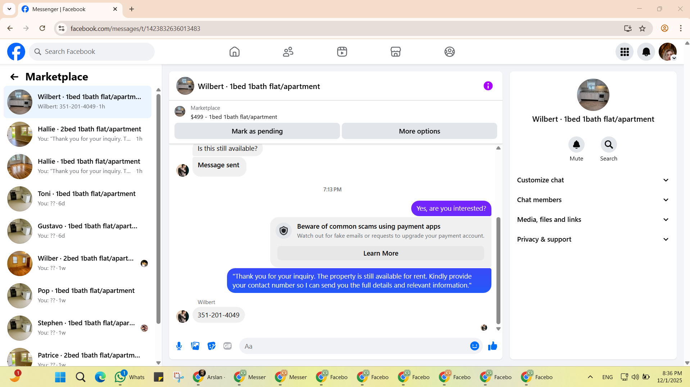Screen dimensions: 690x387
Task: Open the Friends icon in top navigation
Action: click(288, 52)
